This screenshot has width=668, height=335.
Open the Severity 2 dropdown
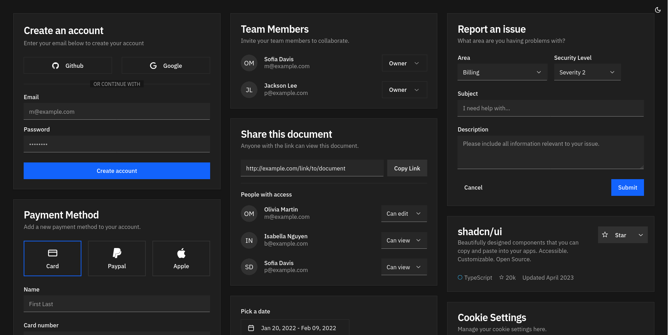point(587,72)
